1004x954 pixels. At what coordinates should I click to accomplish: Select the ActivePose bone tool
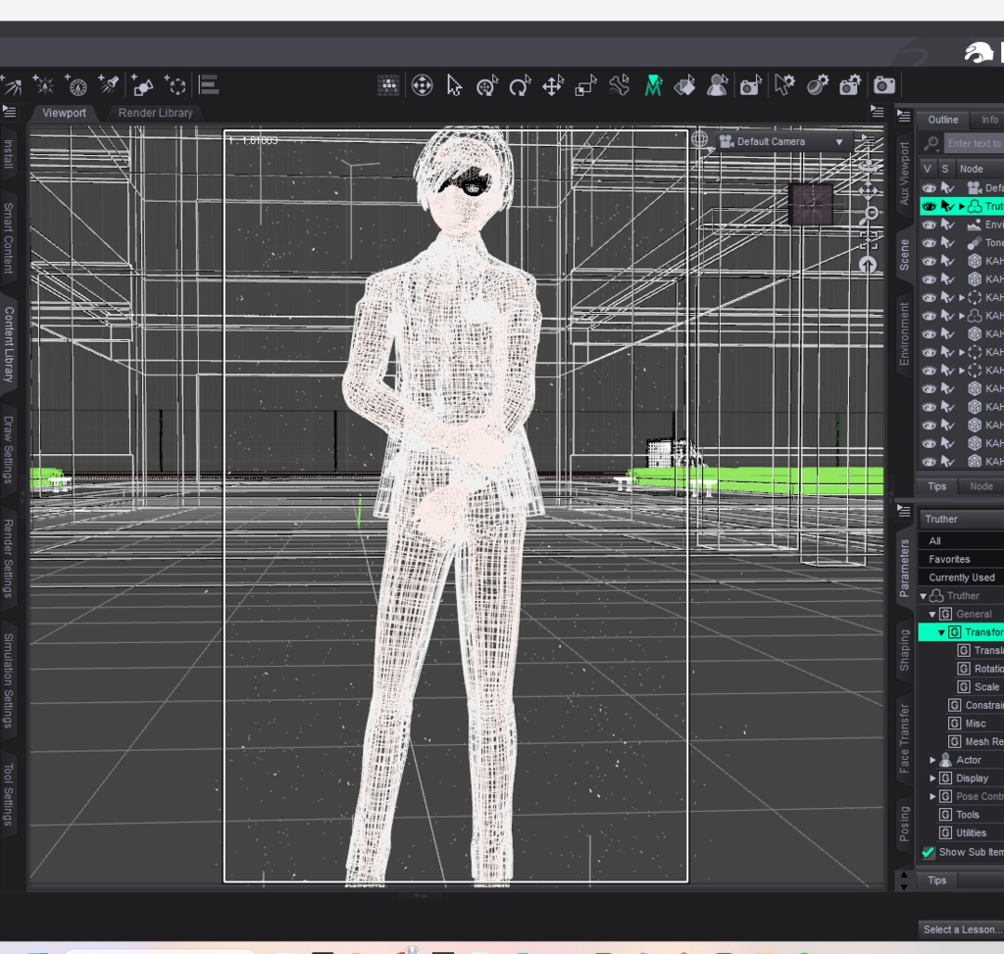(x=620, y=85)
